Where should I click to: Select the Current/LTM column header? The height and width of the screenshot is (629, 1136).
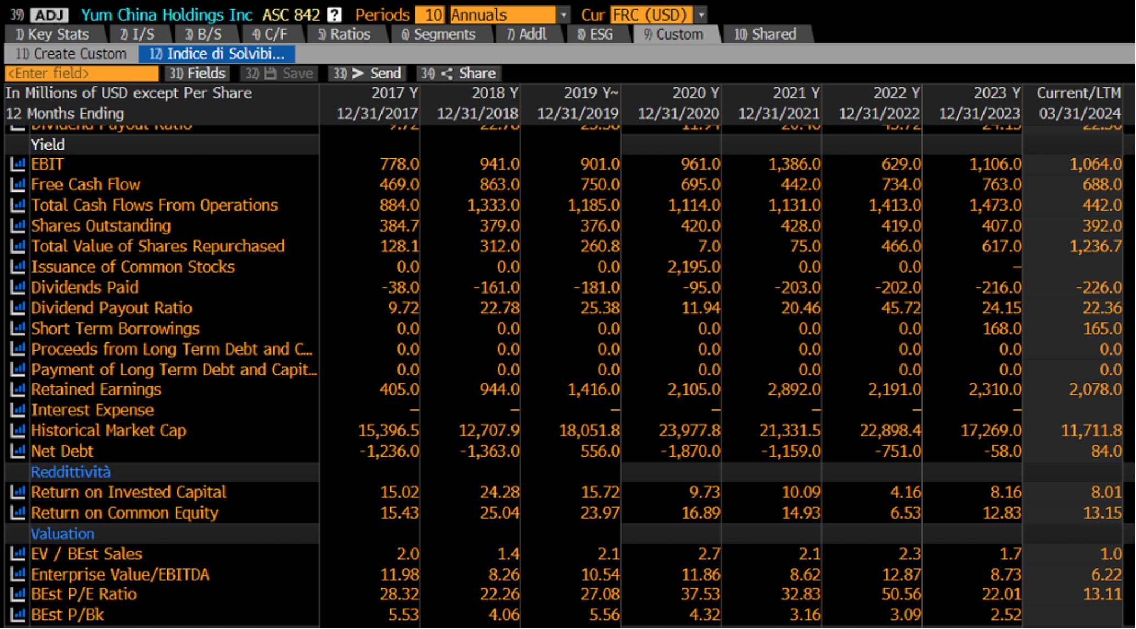[x=1078, y=93]
